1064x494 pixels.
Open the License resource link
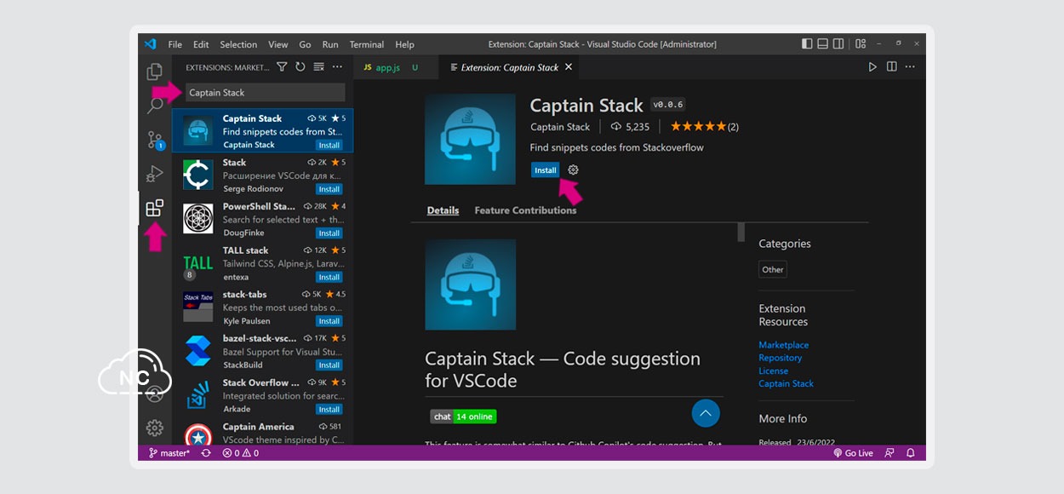(774, 370)
